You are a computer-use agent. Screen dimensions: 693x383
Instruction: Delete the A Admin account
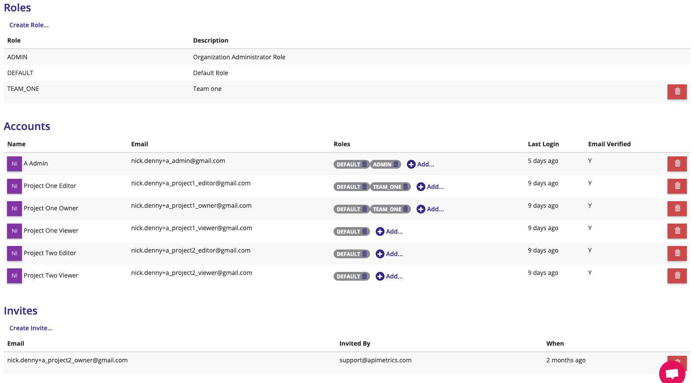coord(677,163)
